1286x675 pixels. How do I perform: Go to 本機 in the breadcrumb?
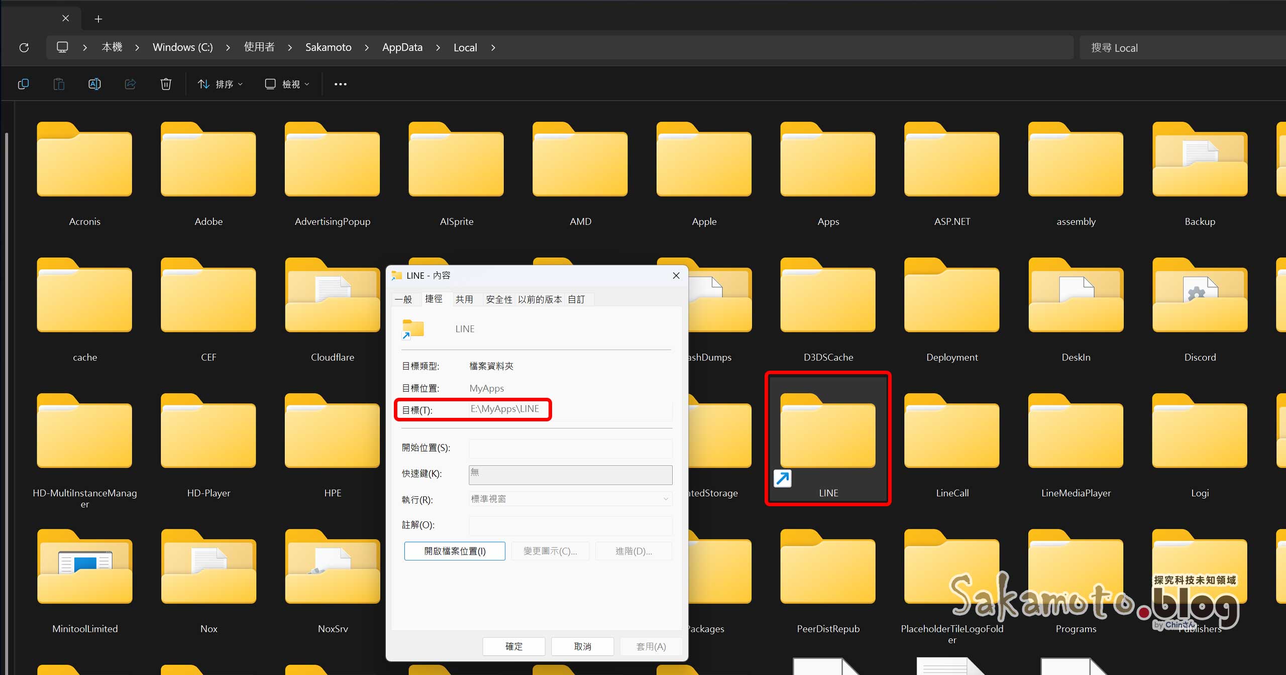[x=112, y=47]
